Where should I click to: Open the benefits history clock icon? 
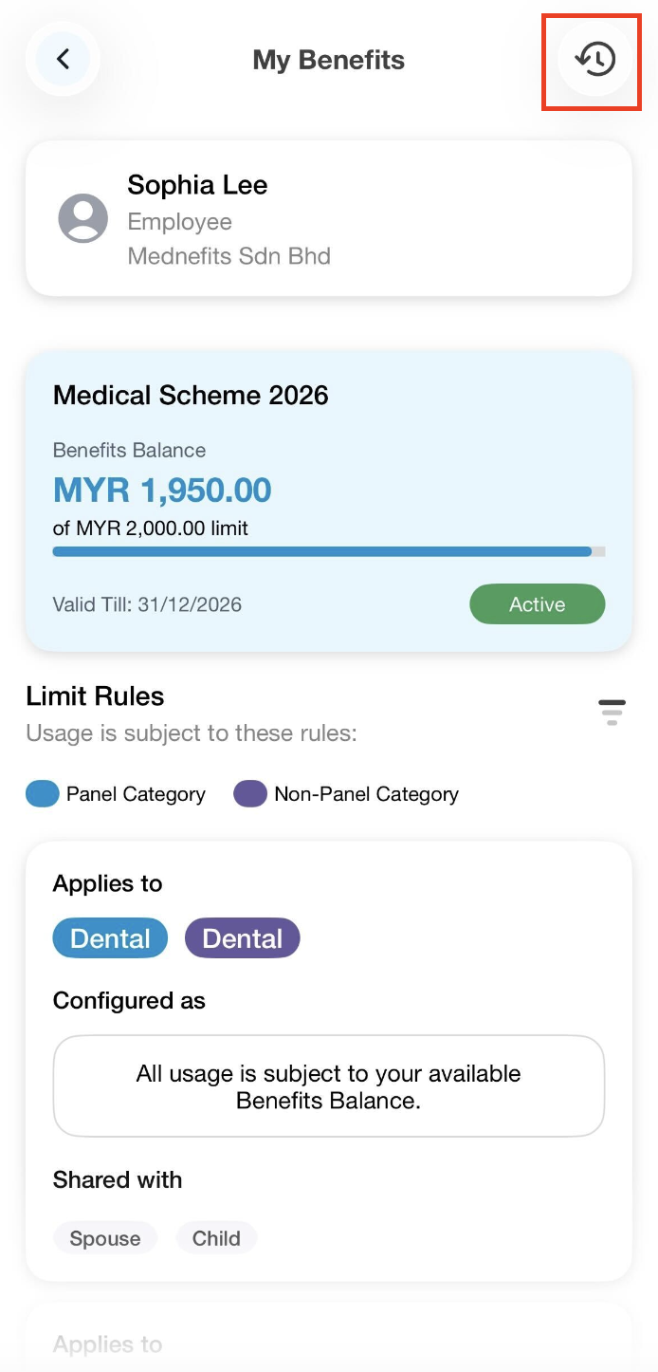point(595,60)
